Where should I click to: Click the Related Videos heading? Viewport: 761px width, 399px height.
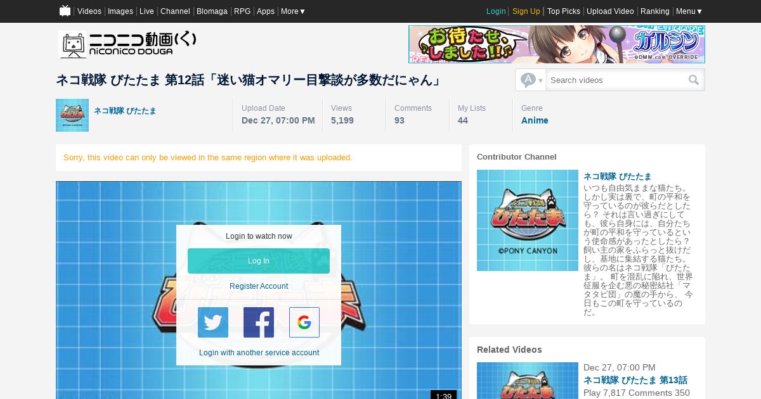(509, 350)
